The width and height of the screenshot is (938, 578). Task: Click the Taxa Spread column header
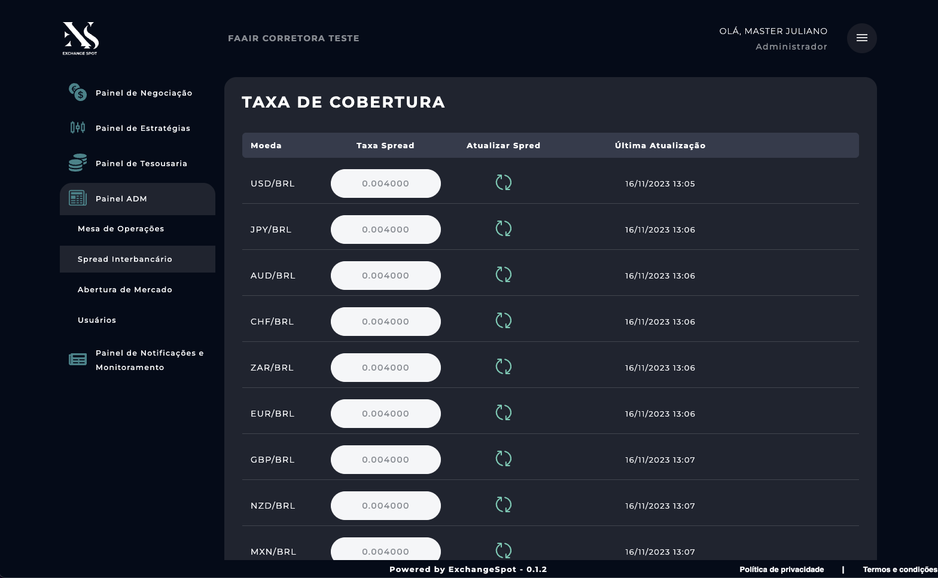(x=385, y=146)
